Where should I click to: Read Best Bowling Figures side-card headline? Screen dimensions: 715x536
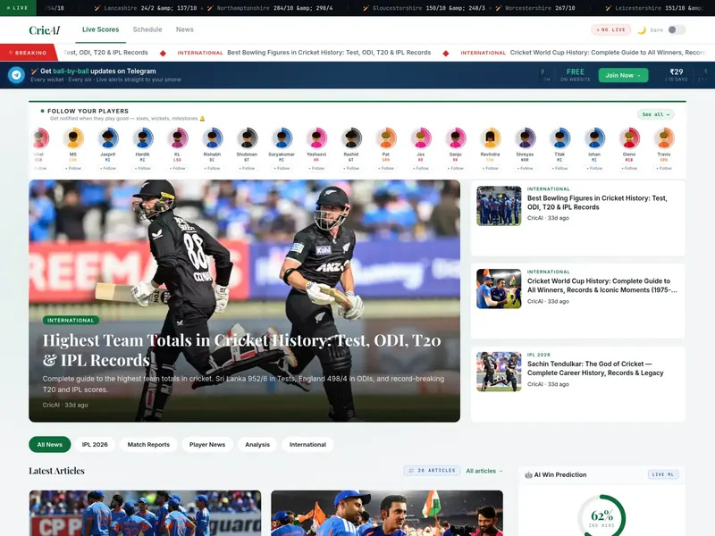pos(597,203)
